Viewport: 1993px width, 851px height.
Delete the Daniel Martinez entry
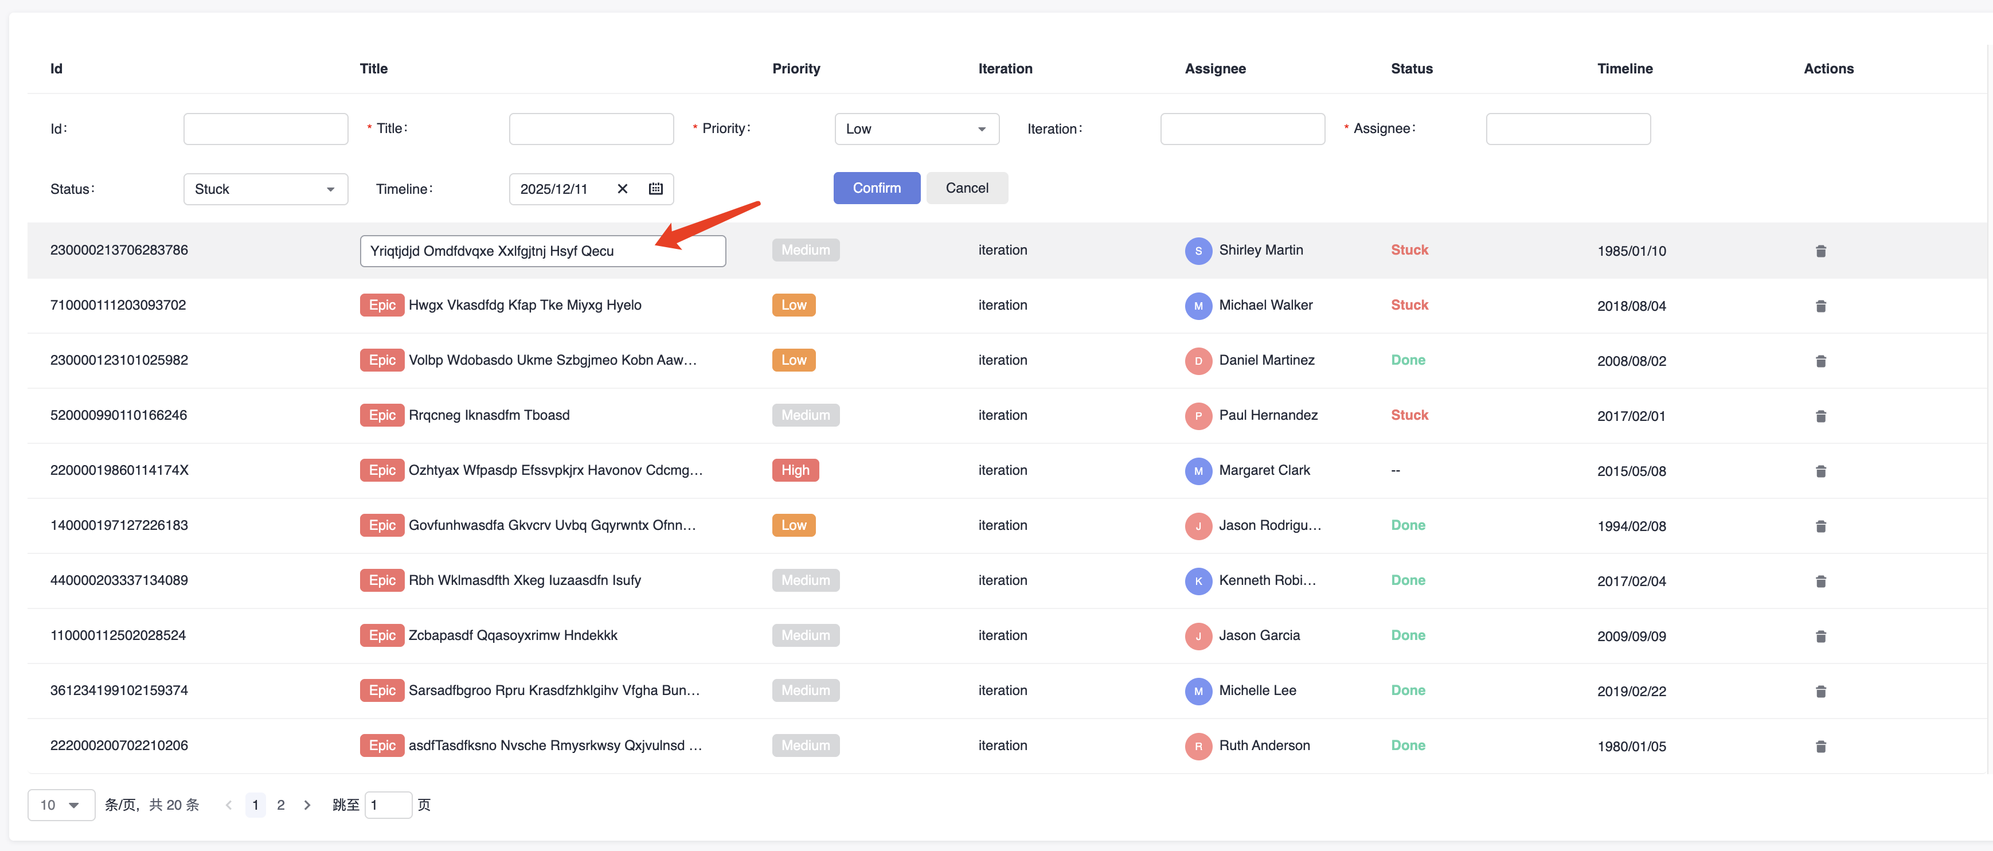click(1820, 361)
